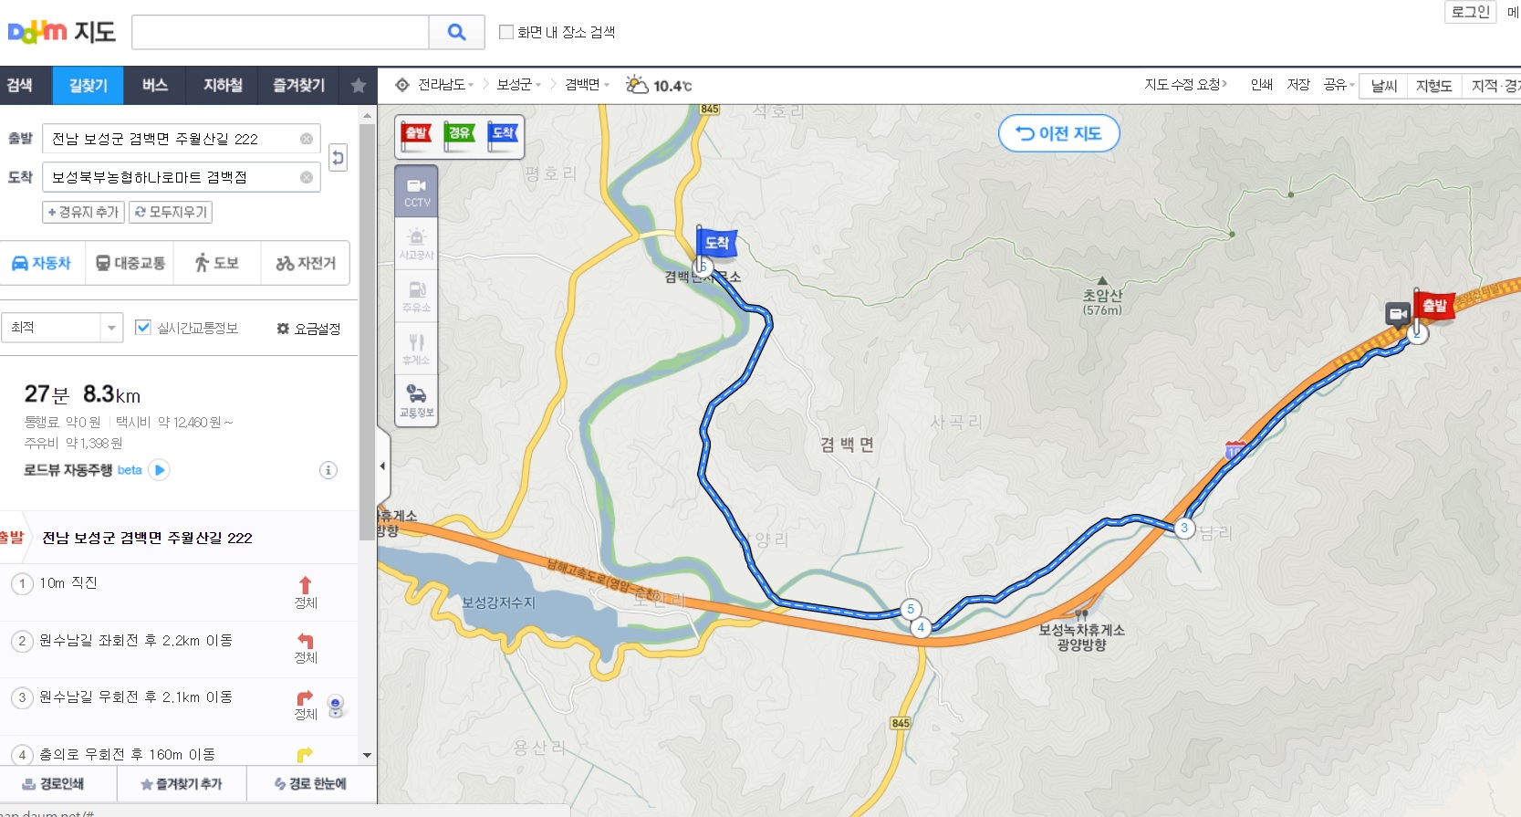Click the 경유지 추가 button
Image resolution: width=1521 pixels, height=817 pixels.
83,212
